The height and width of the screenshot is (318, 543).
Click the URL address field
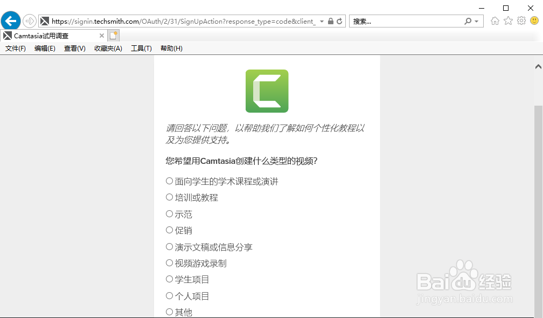(184, 21)
